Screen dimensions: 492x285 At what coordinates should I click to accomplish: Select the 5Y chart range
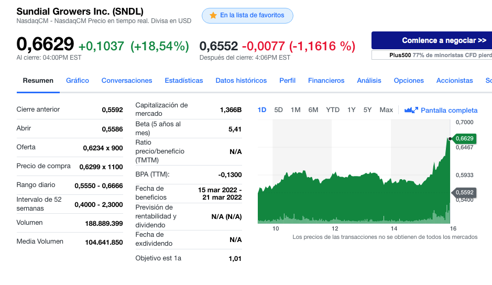pos(367,110)
